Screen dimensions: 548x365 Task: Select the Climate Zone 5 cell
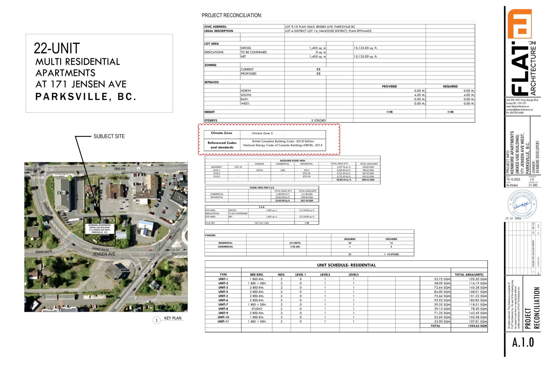click(x=262, y=133)
